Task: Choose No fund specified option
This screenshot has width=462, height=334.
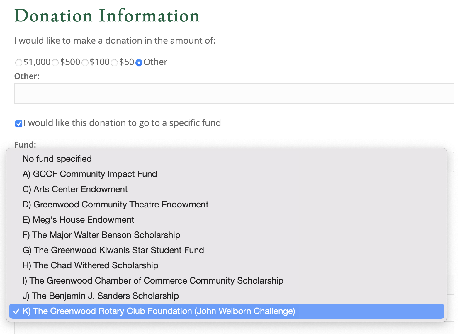Action: click(x=227, y=159)
